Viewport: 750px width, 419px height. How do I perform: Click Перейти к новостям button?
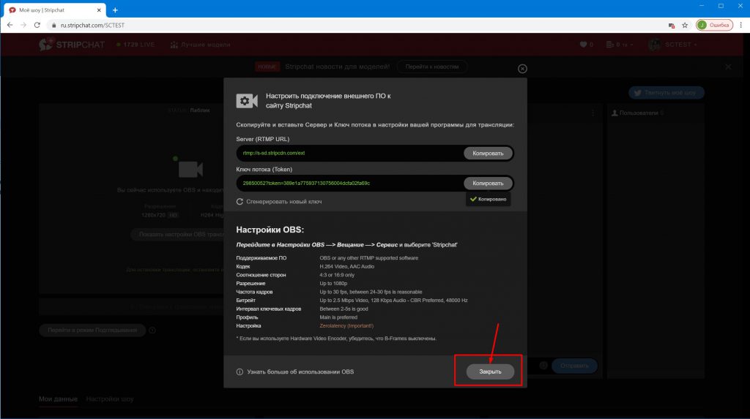pyautogui.click(x=432, y=67)
